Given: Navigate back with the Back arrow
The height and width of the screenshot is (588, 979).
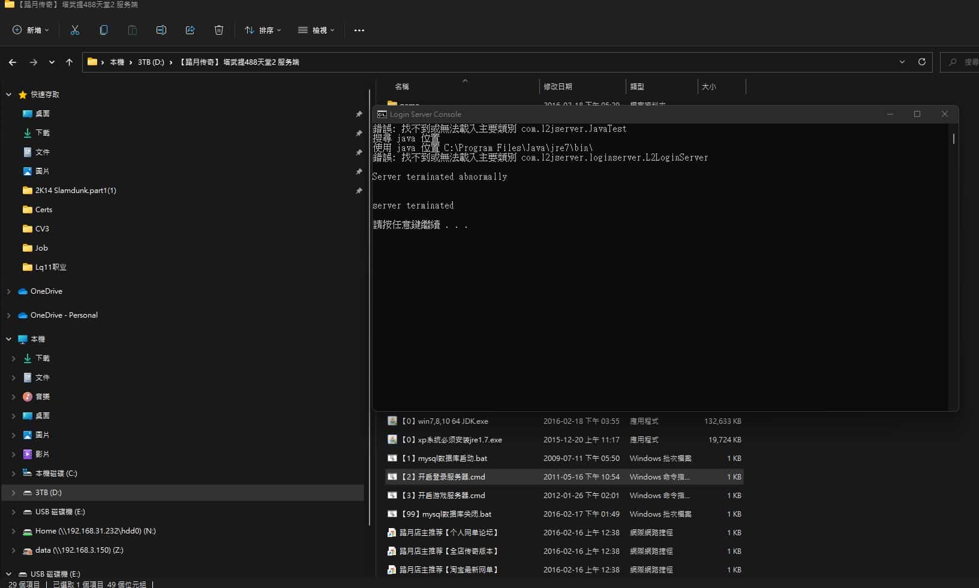Looking at the screenshot, I should click(x=13, y=62).
